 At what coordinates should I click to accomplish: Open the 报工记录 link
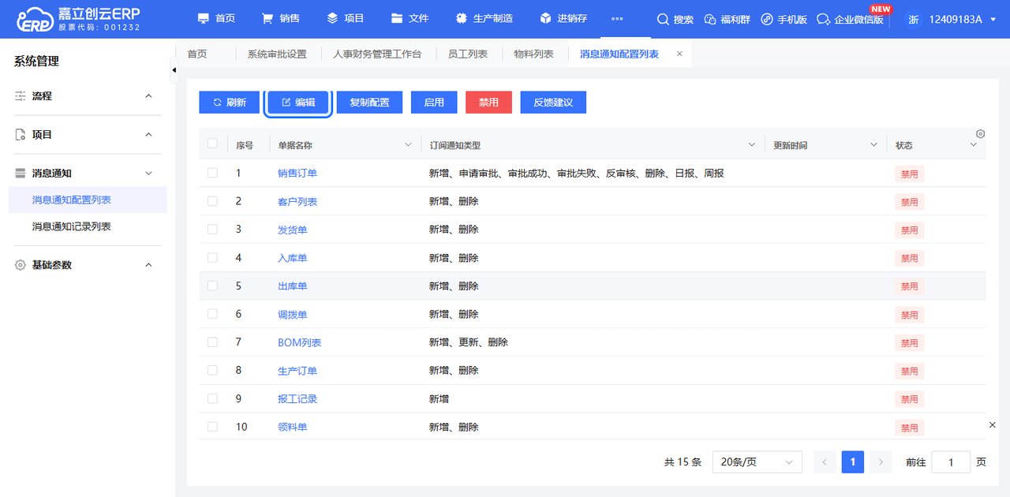(x=297, y=398)
